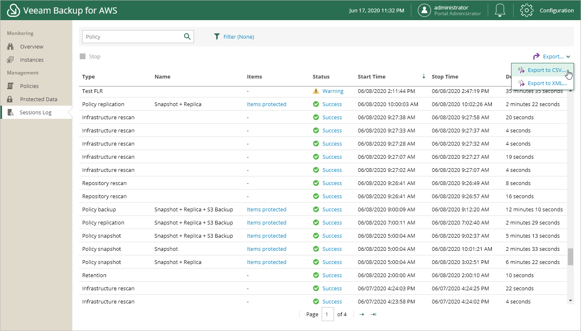The height and width of the screenshot is (331, 581).
Task: Click Start Time sort arrow
Action: (424, 76)
